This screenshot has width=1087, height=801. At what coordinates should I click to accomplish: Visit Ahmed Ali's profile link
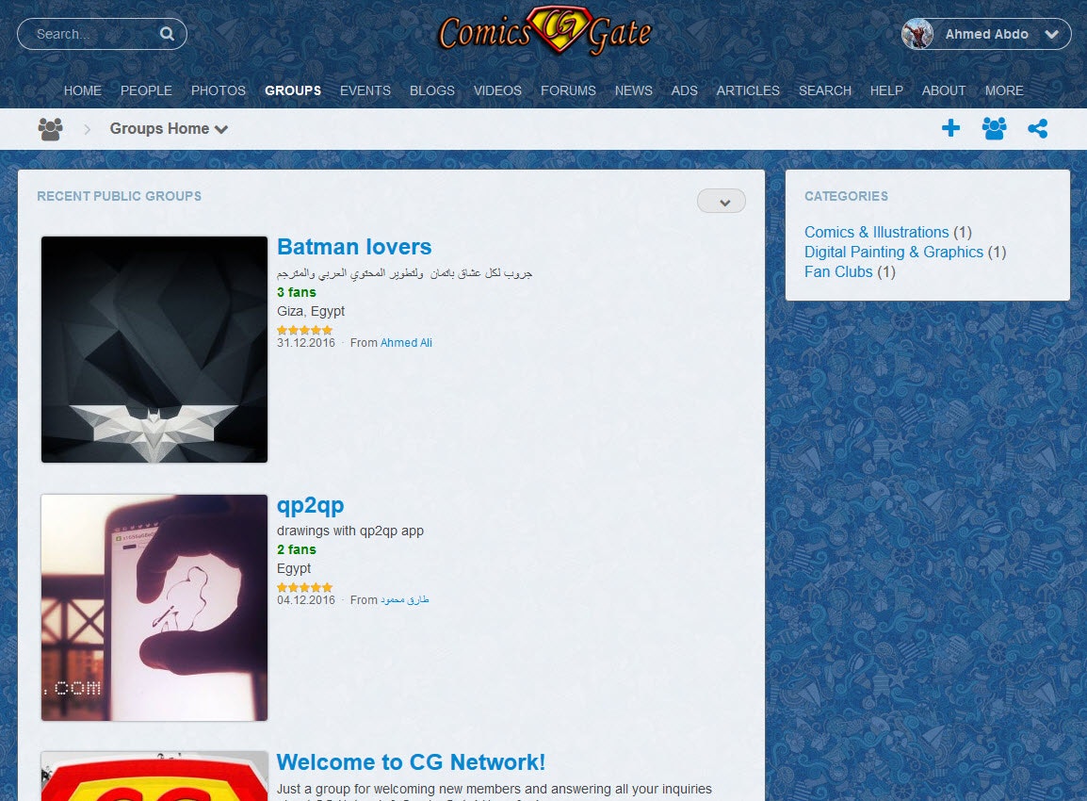(406, 342)
